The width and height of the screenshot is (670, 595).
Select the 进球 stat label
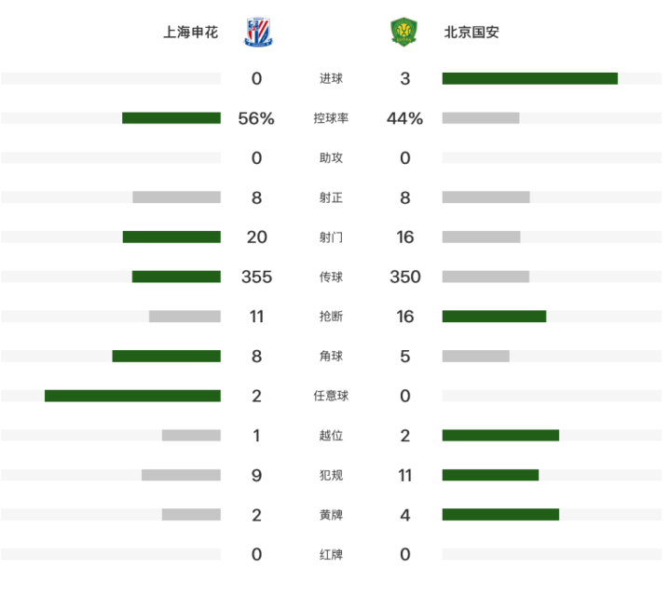click(331, 78)
